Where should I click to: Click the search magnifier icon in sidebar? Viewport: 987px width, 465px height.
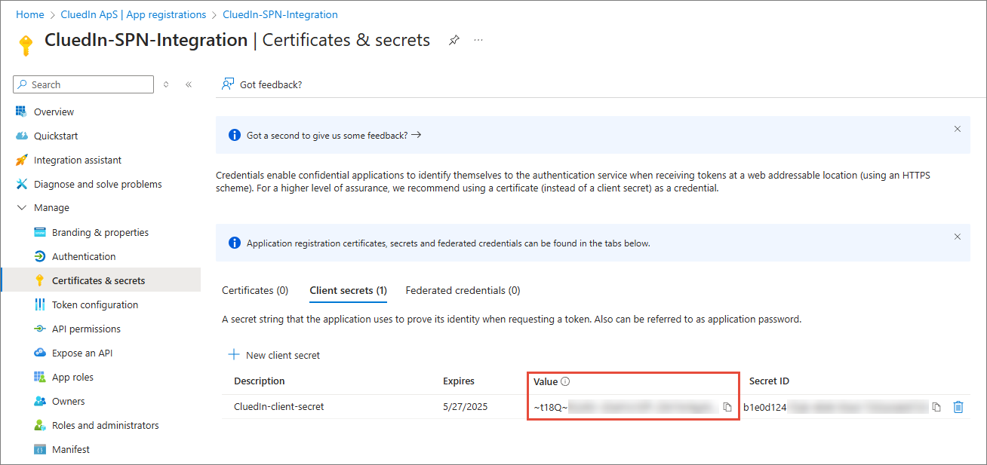23,84
